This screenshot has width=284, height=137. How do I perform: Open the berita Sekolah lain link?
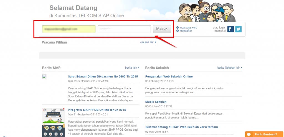pos(230,68)
